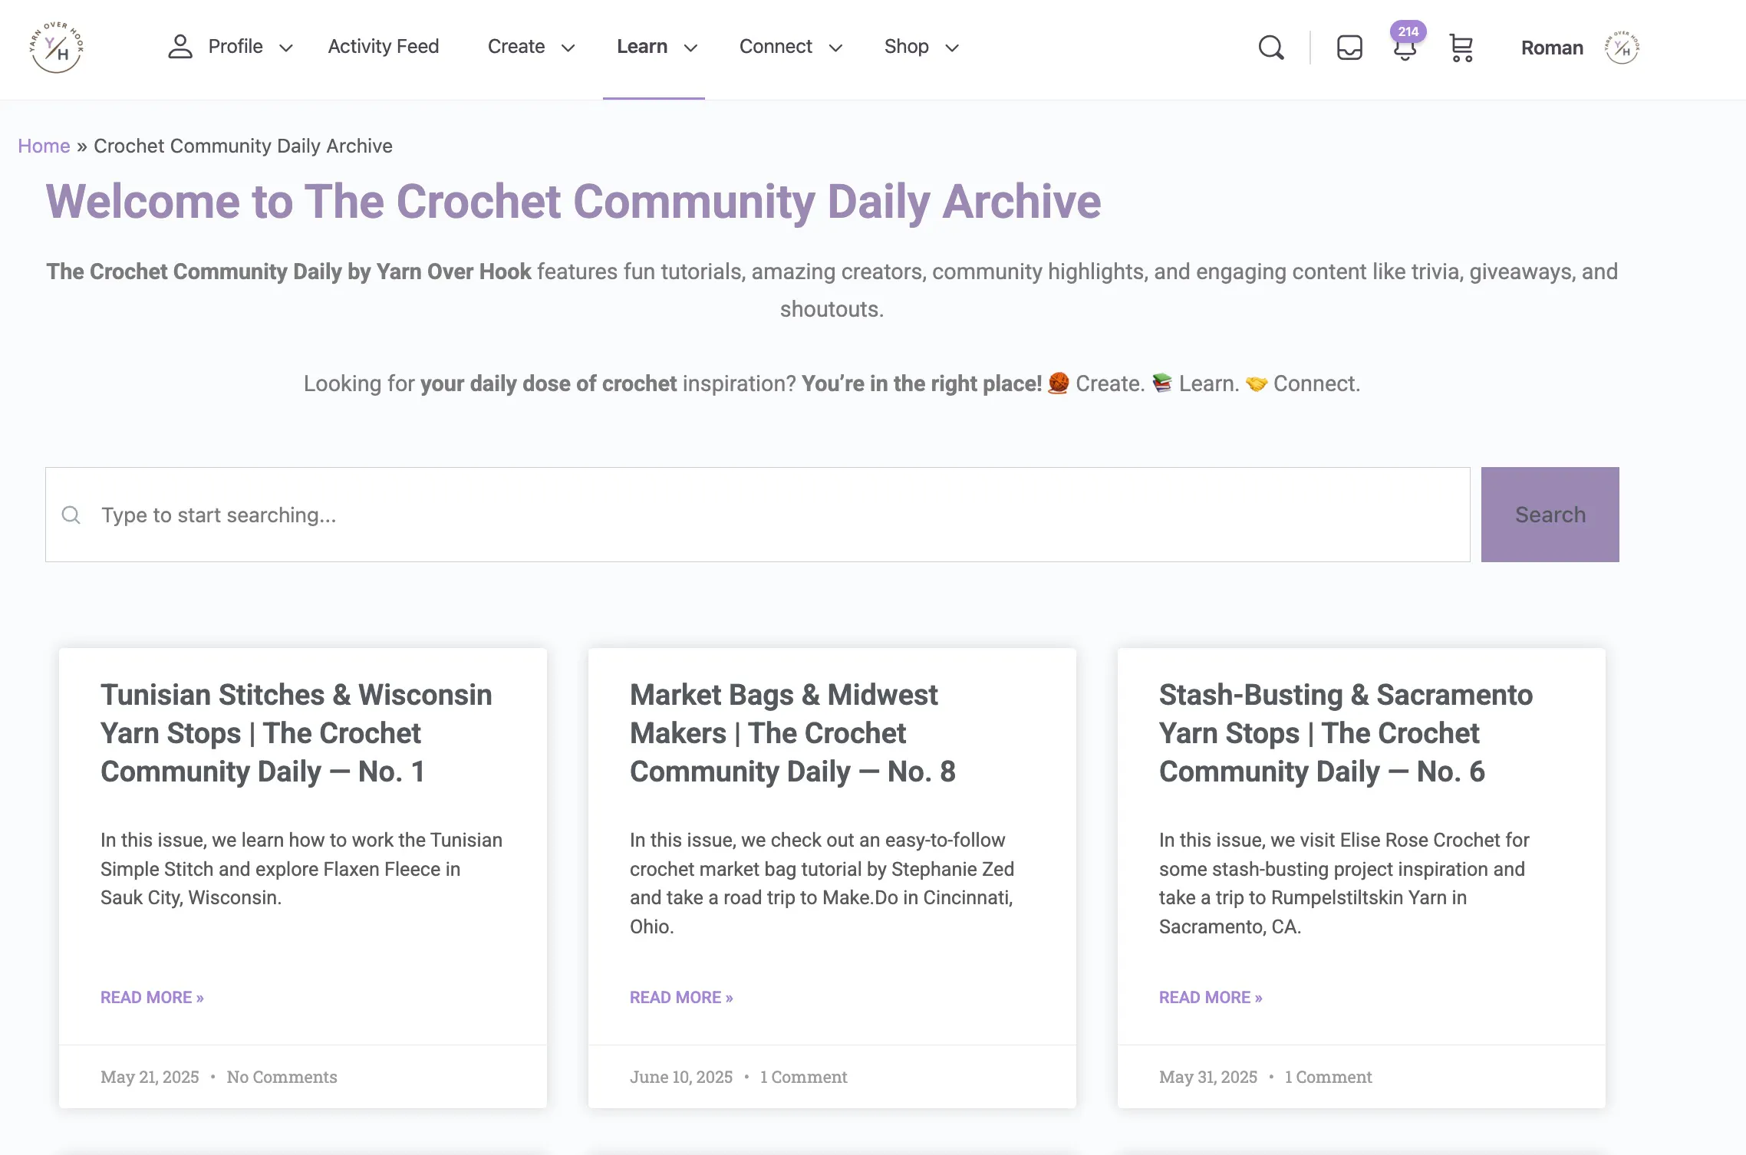
Task: Expand the Learn menu chevron
Action: coord(690,48)
